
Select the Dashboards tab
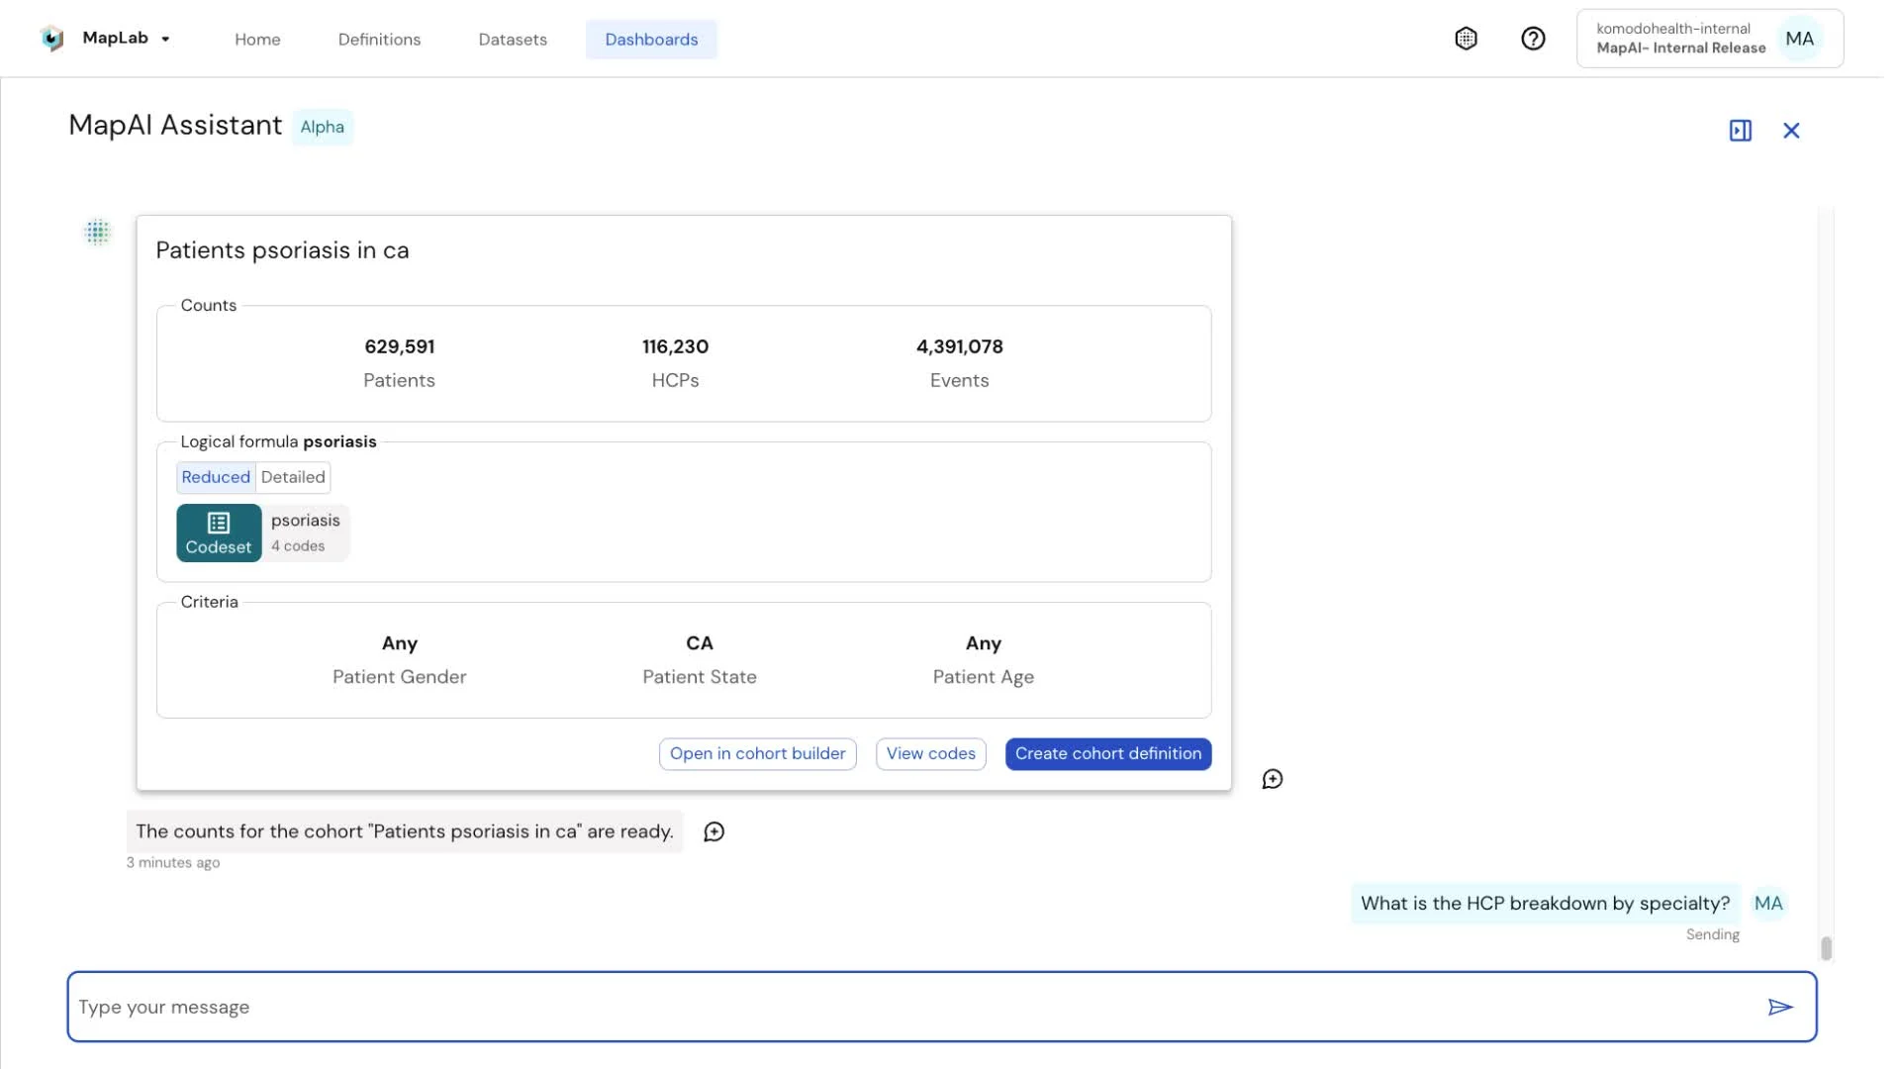pyautogui.click(x=651, y=40)
